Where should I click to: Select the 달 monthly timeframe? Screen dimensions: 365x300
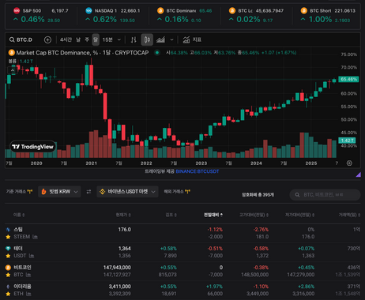coord(96,39)
